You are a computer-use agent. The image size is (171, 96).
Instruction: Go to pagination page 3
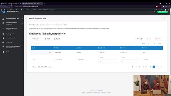coord(147,67)
